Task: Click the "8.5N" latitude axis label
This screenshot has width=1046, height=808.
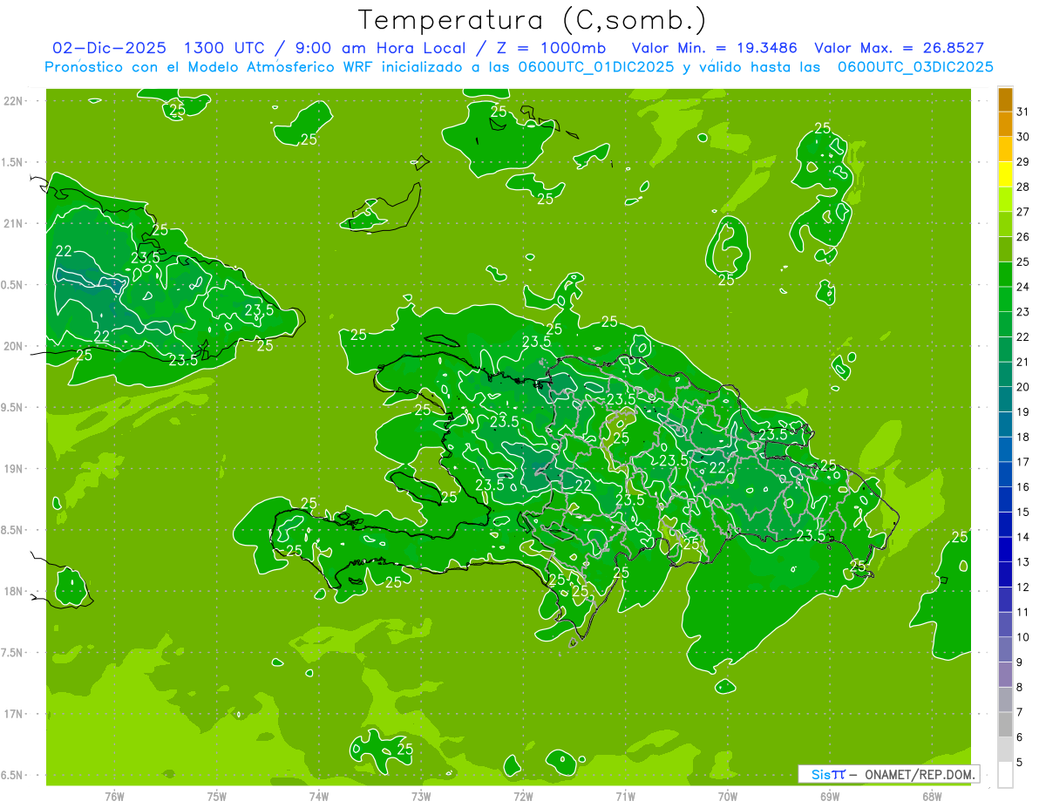Action: click(x=13, y=530)
